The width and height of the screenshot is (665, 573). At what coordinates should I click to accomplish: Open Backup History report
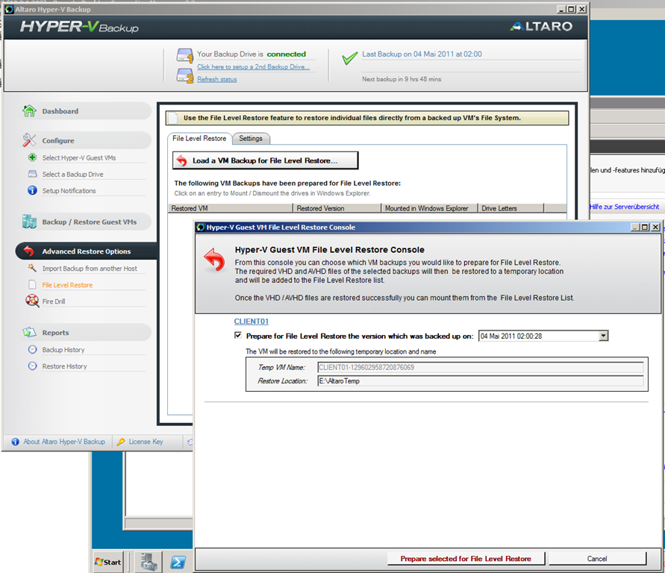tap(63, 350)
